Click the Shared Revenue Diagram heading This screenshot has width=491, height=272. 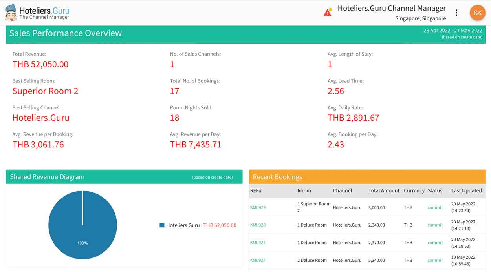point(47,177)
